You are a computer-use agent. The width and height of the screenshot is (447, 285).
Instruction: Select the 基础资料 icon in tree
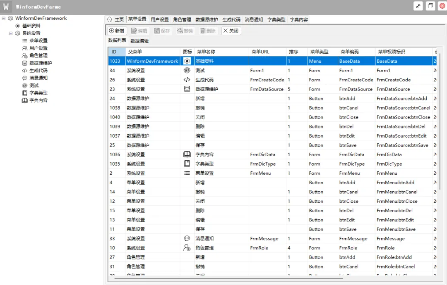(x=18, y=26)
